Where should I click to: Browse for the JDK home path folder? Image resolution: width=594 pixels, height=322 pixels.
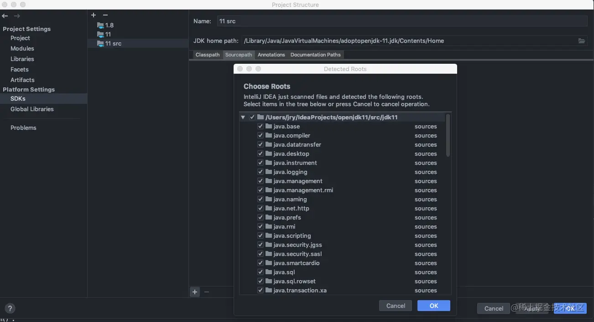pyautogui.click(x=582, y=41)
